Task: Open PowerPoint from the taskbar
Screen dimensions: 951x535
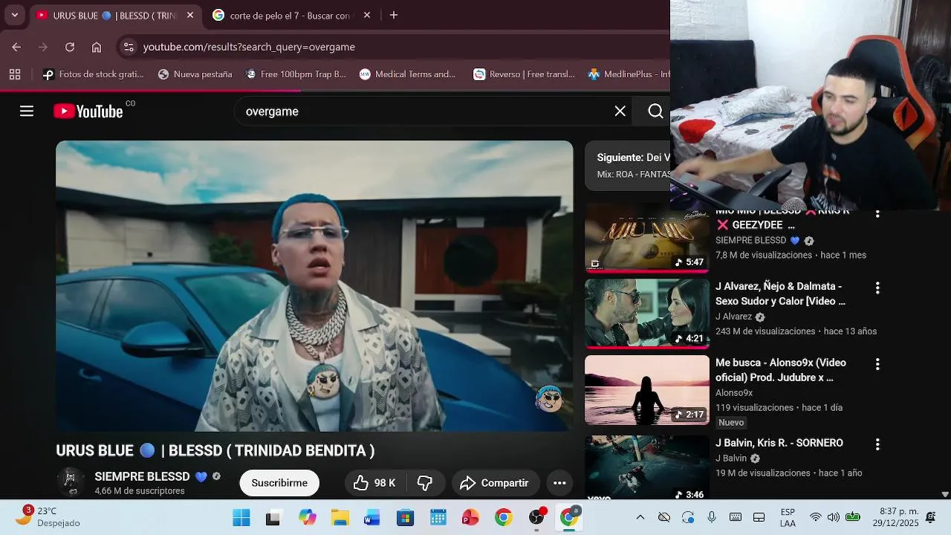Action: coord(470,518)
